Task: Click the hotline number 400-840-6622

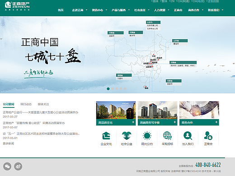Action: pyautogui.click(x=208, y=165)
